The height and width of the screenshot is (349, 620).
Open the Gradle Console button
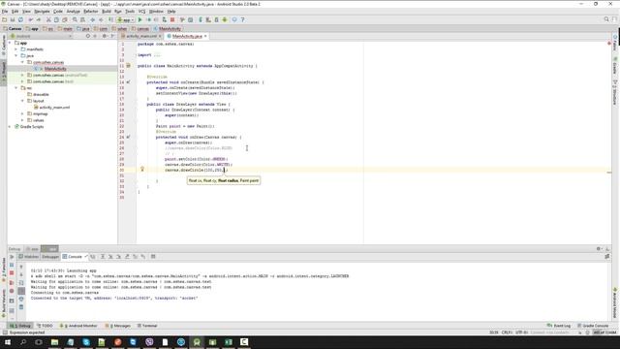point(593,326)
